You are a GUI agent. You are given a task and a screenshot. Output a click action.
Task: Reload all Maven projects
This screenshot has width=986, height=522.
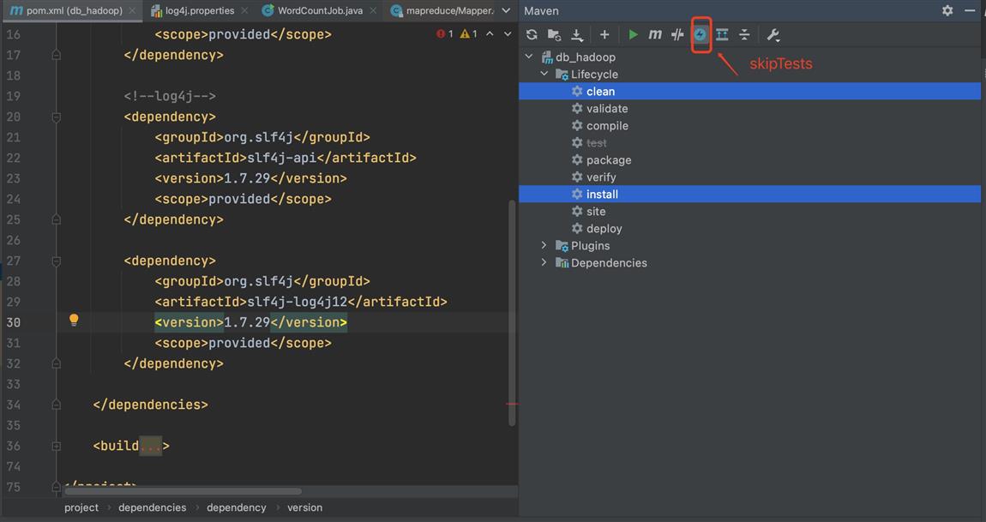(x=532, y=35)
